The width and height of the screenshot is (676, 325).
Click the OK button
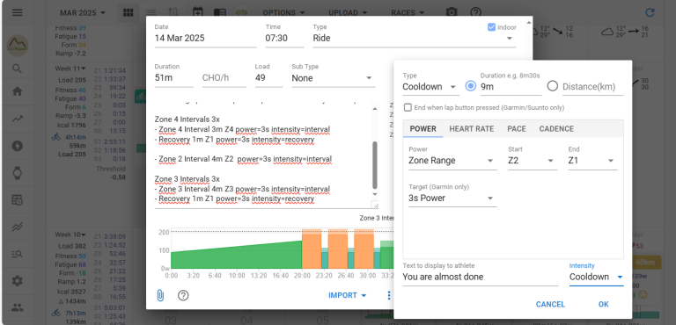603,304
